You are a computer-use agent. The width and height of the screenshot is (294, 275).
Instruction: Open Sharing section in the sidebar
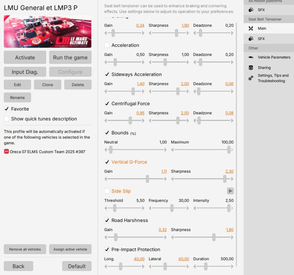click(x=264, y=68)
